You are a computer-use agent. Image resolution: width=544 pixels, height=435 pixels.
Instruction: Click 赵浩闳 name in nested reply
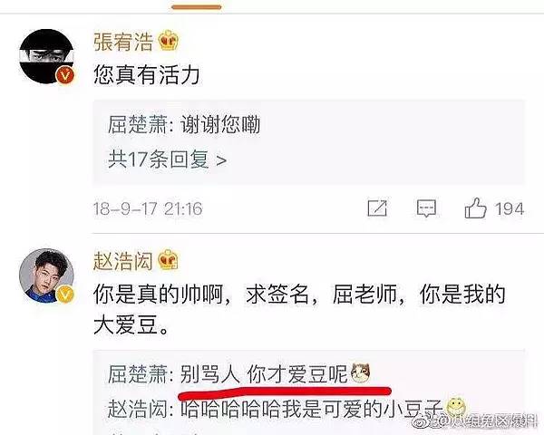138,409
